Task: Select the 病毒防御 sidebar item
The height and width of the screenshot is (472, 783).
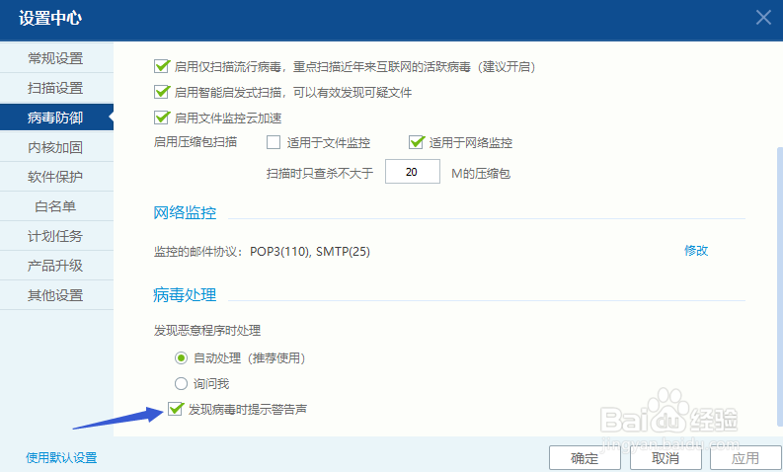Action: pos(56,118)
